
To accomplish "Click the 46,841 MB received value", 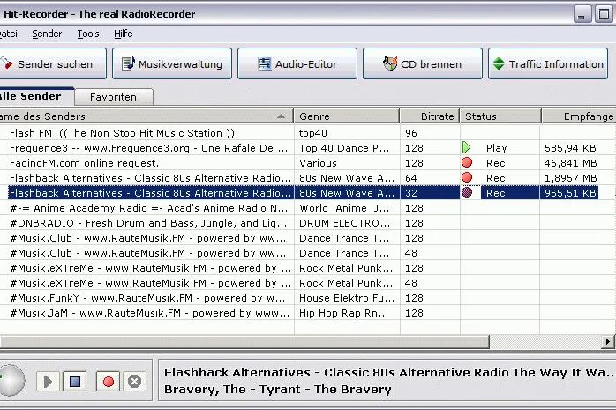I will (x=570, y=163).
